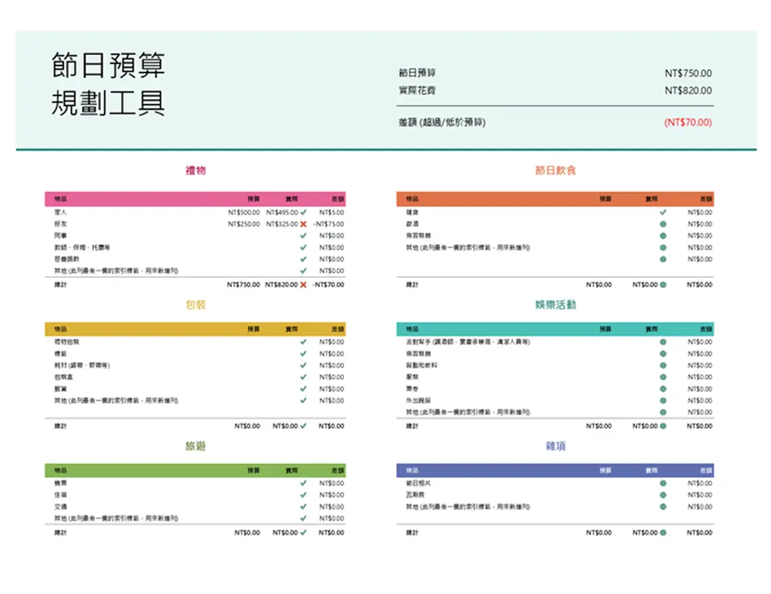Select the -NT$75.00 difference cell
The height and width of the screenshot is (594, 771).
click(329, 224)
